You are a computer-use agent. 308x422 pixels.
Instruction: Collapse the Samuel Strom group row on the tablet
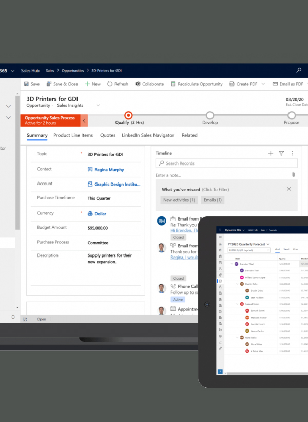click(237, 304)
